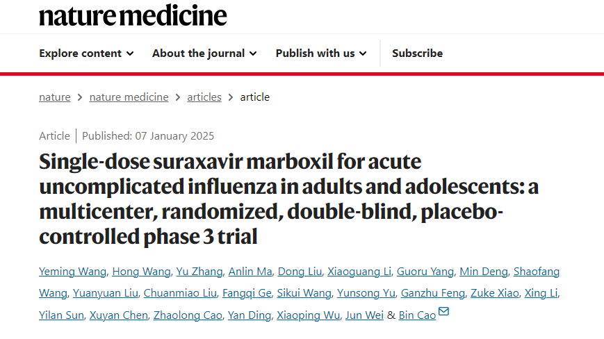Open the nature medicine breadcrumb

point(129,97)
